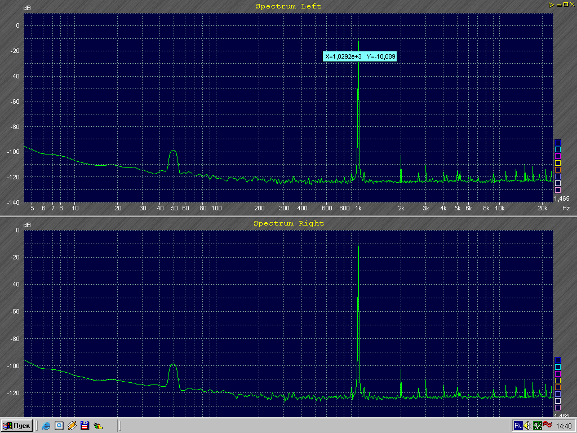Launch Winamp lightning bolt icon in taskbar
The image size is (577, 433).
pos(72,426)
